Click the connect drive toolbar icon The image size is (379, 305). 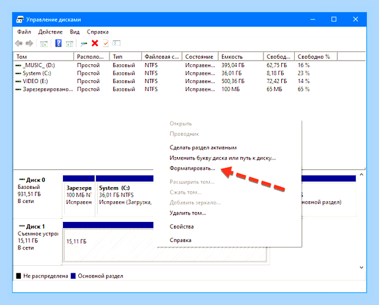[84, 44]
